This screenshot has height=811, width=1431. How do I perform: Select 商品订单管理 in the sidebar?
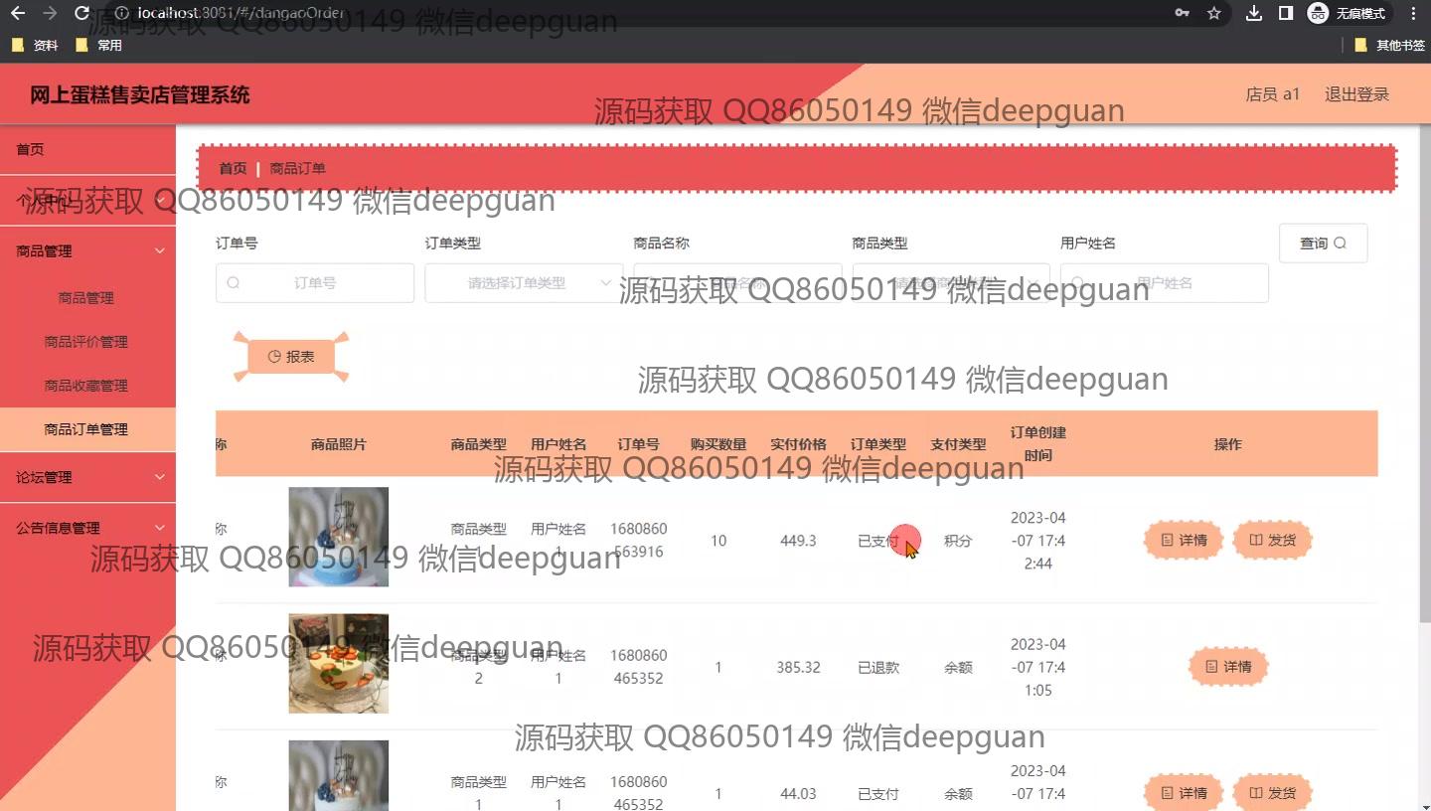tap(85, 429)
